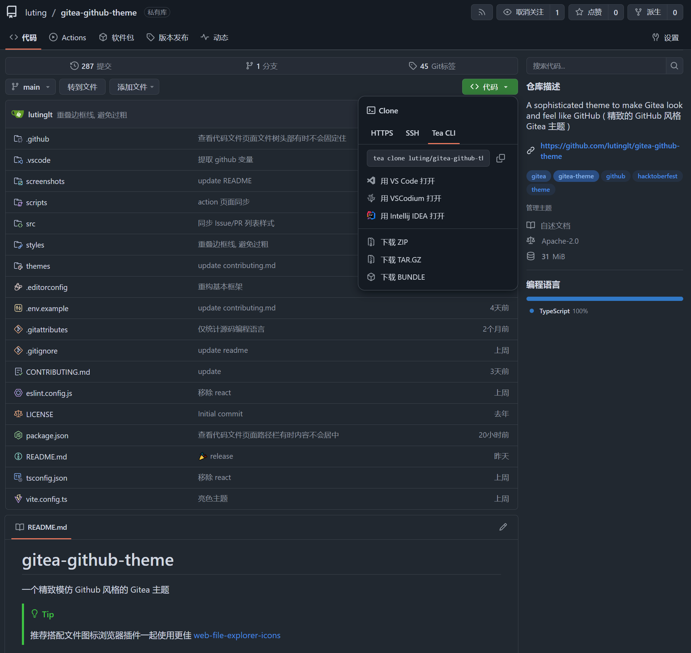Click the 转到文件 button

tap(82, 87)
